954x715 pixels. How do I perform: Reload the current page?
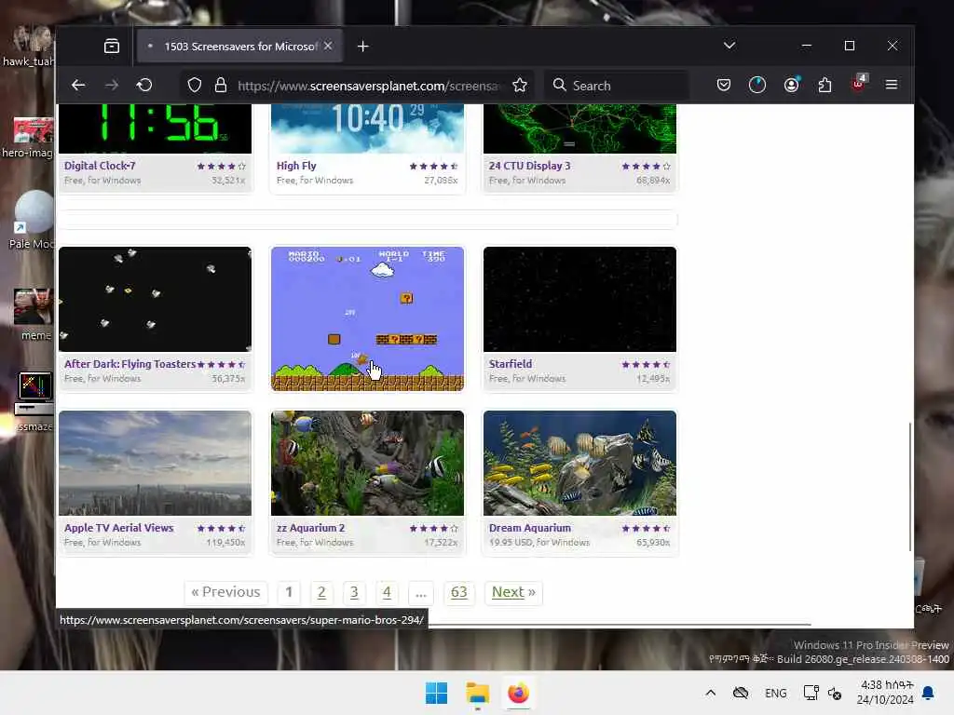pos(144,85)
